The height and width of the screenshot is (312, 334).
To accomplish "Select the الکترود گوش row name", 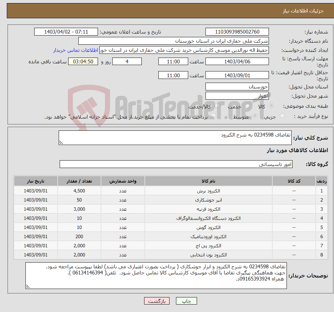I will click(x=208, y=228).
